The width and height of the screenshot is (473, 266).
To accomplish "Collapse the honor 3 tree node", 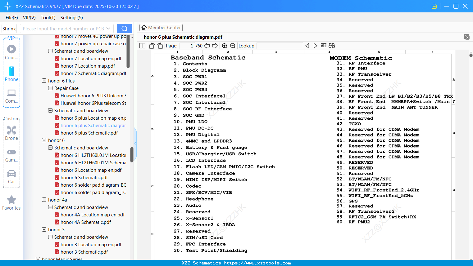I will (44, 229).
